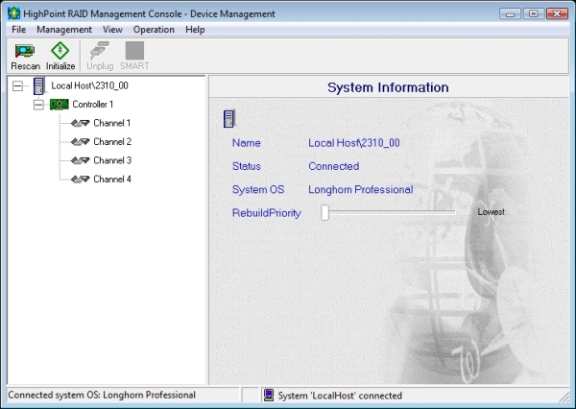Click the 'Connected' status value
This screenshot has width=576, height=409.
334,166
